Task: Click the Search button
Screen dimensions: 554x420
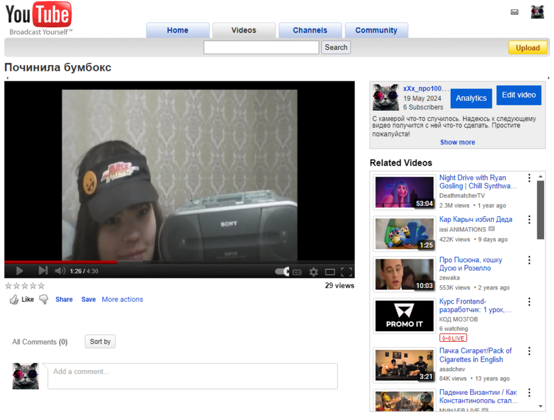Action: pos(336,47)
